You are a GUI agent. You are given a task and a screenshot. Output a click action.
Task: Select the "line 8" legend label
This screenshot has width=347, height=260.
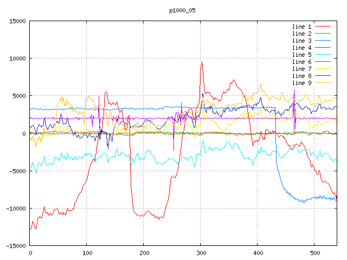[301, 76]
